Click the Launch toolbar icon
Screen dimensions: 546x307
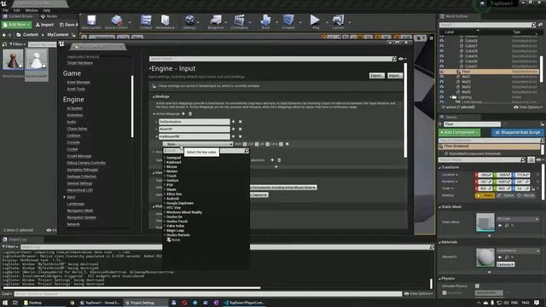coord(338,21)
